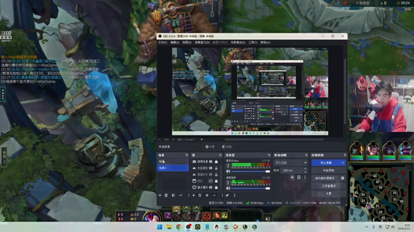414x232 pixels.
Task: Move selected source up with the arrow
Action: [214, 195]
